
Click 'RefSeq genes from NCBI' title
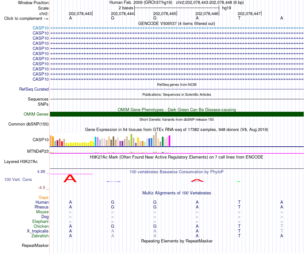pyautogui.click(x=177, y=85)
